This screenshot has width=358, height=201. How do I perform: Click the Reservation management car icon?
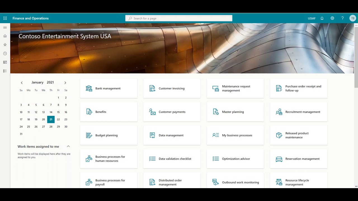279,159
